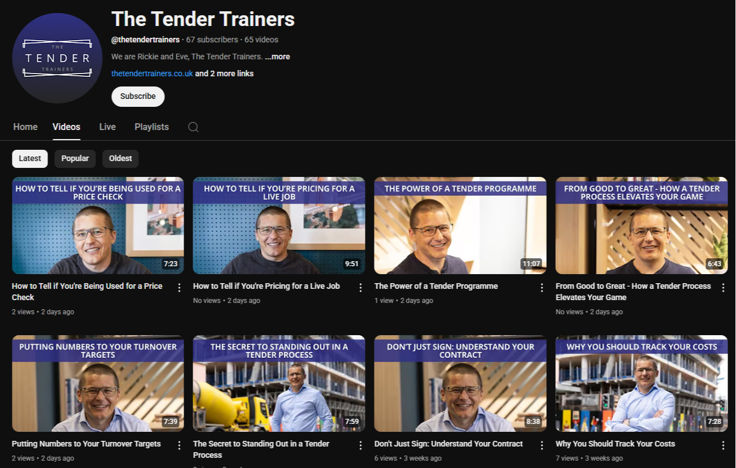This screenshot has width=736, height=468.
Task: Select the Latest sort filter chip
Action: coord(30,158)
